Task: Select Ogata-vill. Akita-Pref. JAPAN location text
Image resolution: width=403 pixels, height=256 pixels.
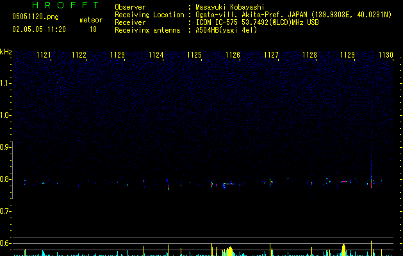Action: click(293, 15)
